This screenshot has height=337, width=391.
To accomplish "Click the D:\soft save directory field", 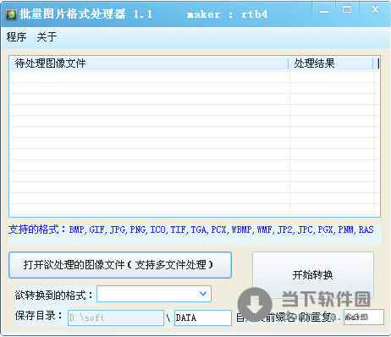I will pos(116,318).
